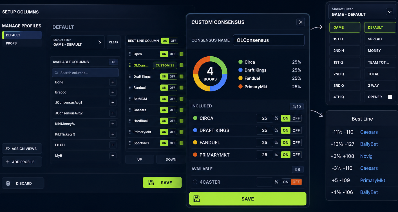Toggle the HardRock column ON/OFF switch
Screen dimensions: 398x212
tap(168, 121)
